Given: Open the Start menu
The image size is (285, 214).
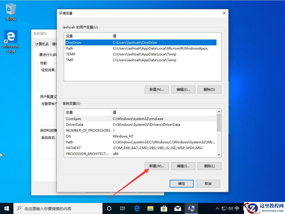Looking at the screenshot, I should pos(6,208).
